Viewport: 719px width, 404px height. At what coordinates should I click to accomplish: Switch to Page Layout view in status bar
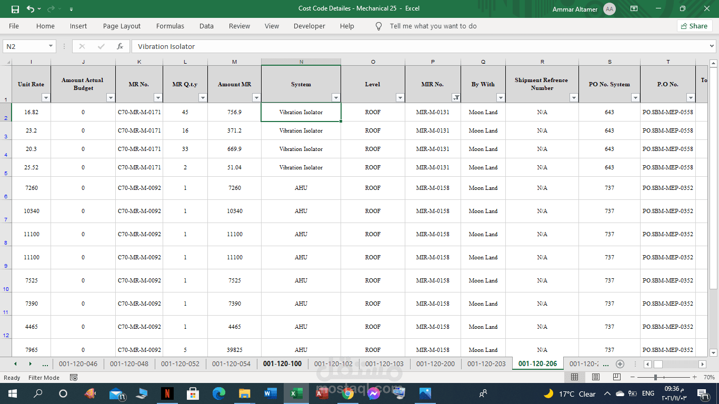click(595, 378)
